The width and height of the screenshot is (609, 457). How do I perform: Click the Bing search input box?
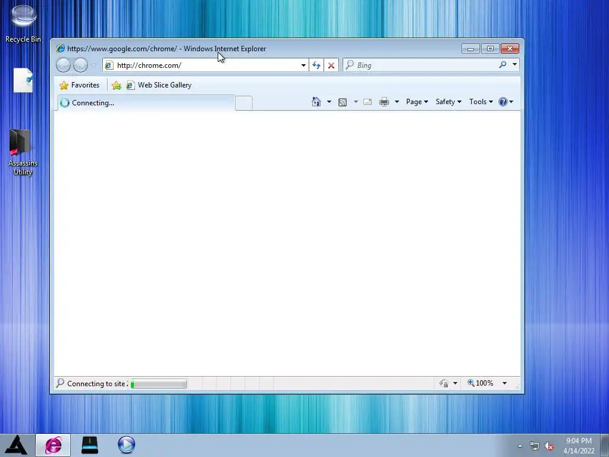coord(419,65)
